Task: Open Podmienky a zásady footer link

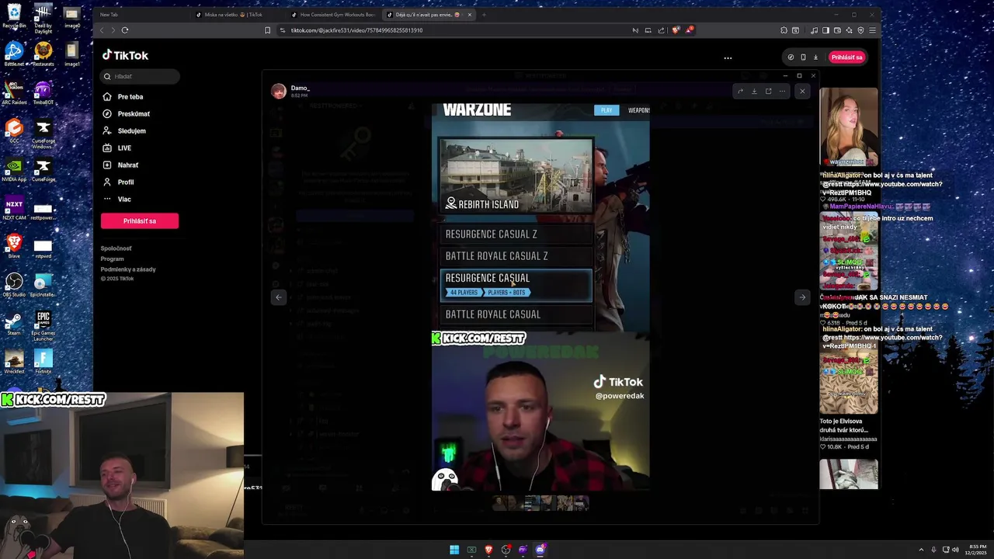Action: click(128, 269)
